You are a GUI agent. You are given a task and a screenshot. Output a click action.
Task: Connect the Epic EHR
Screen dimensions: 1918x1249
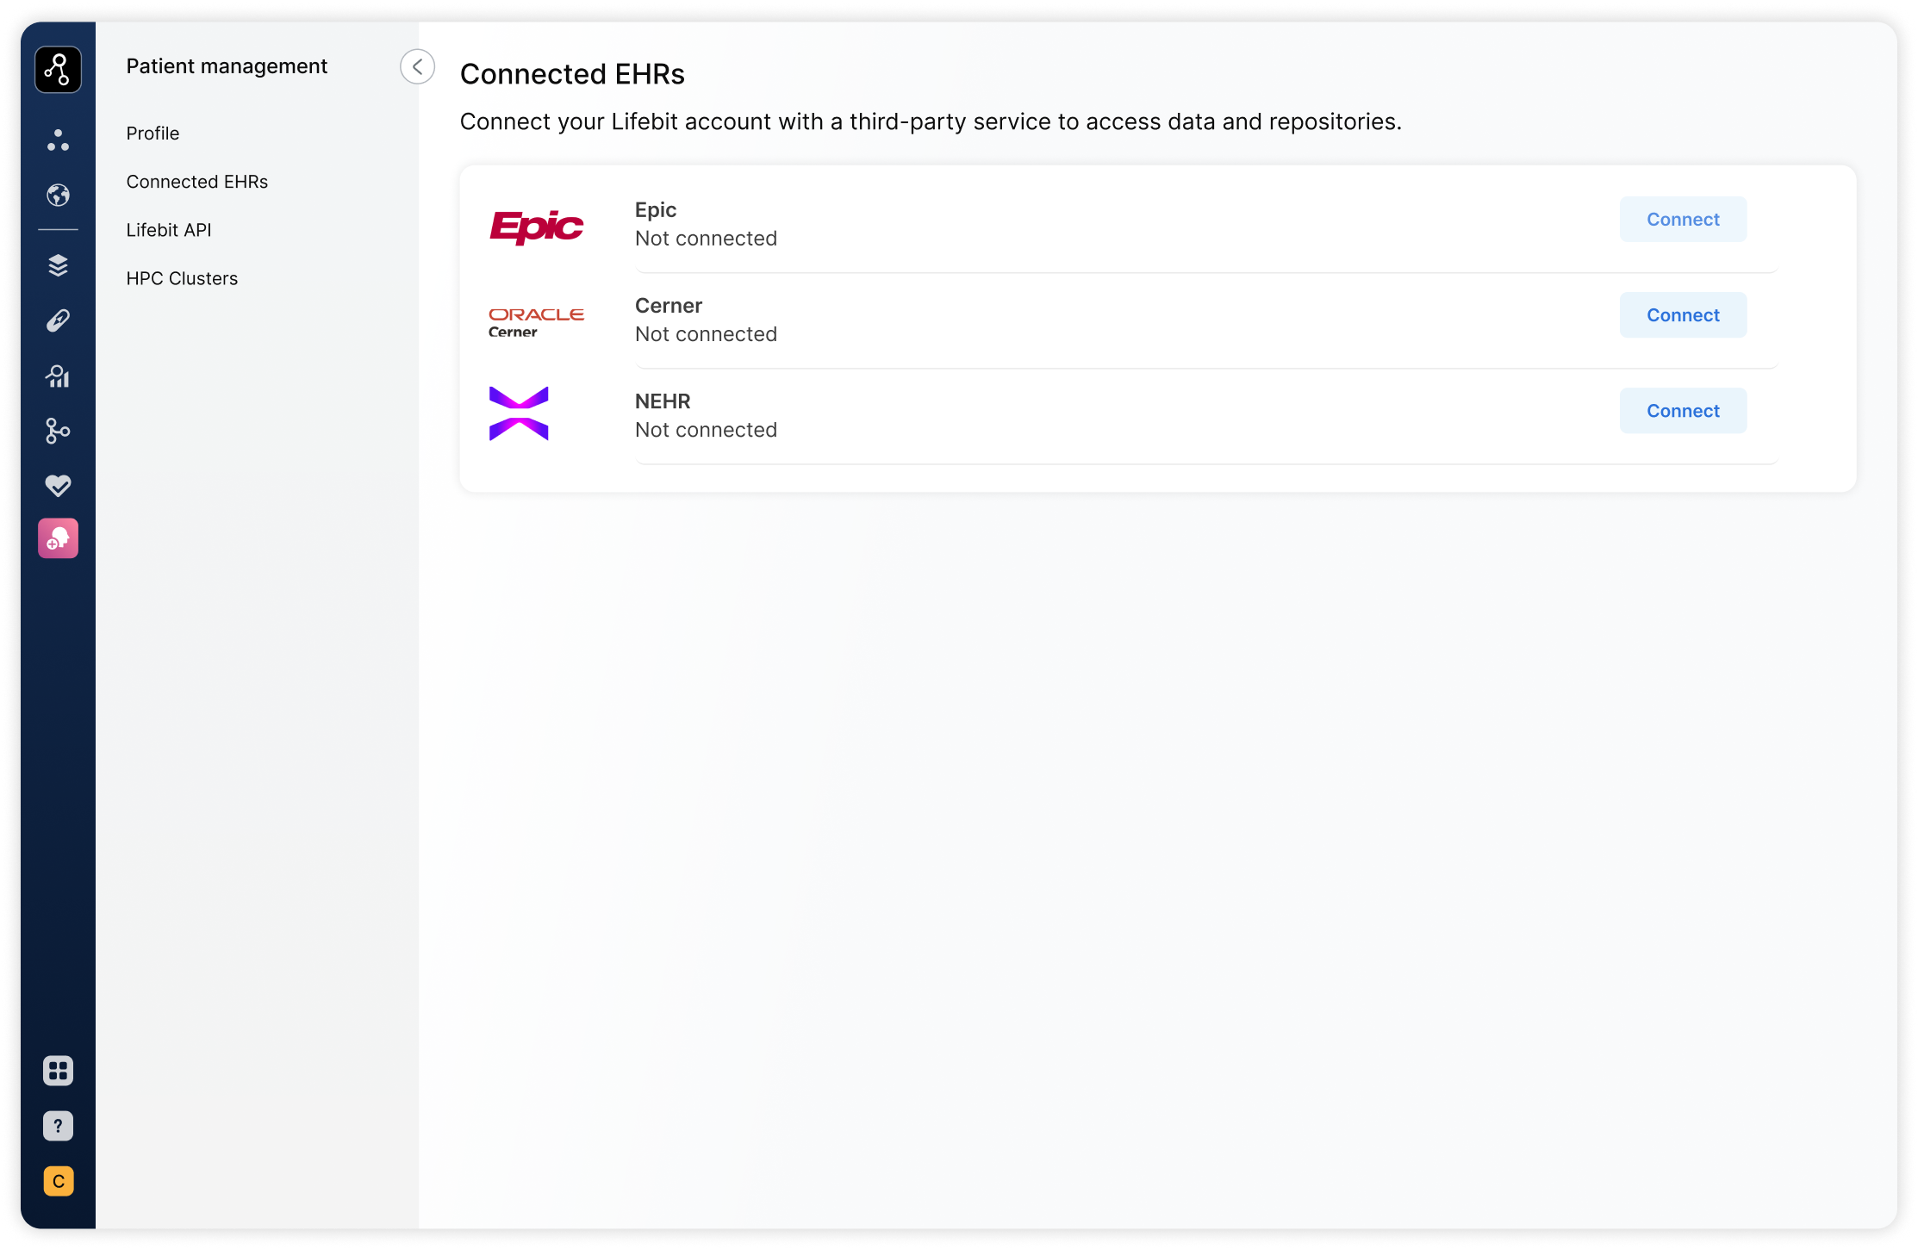(x=1683, y=220)
